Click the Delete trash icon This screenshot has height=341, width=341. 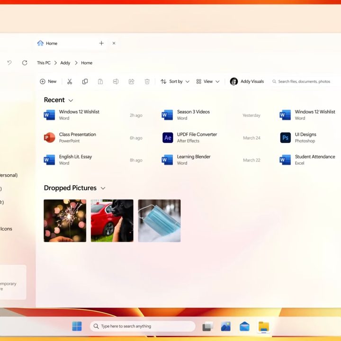point(147,81)
